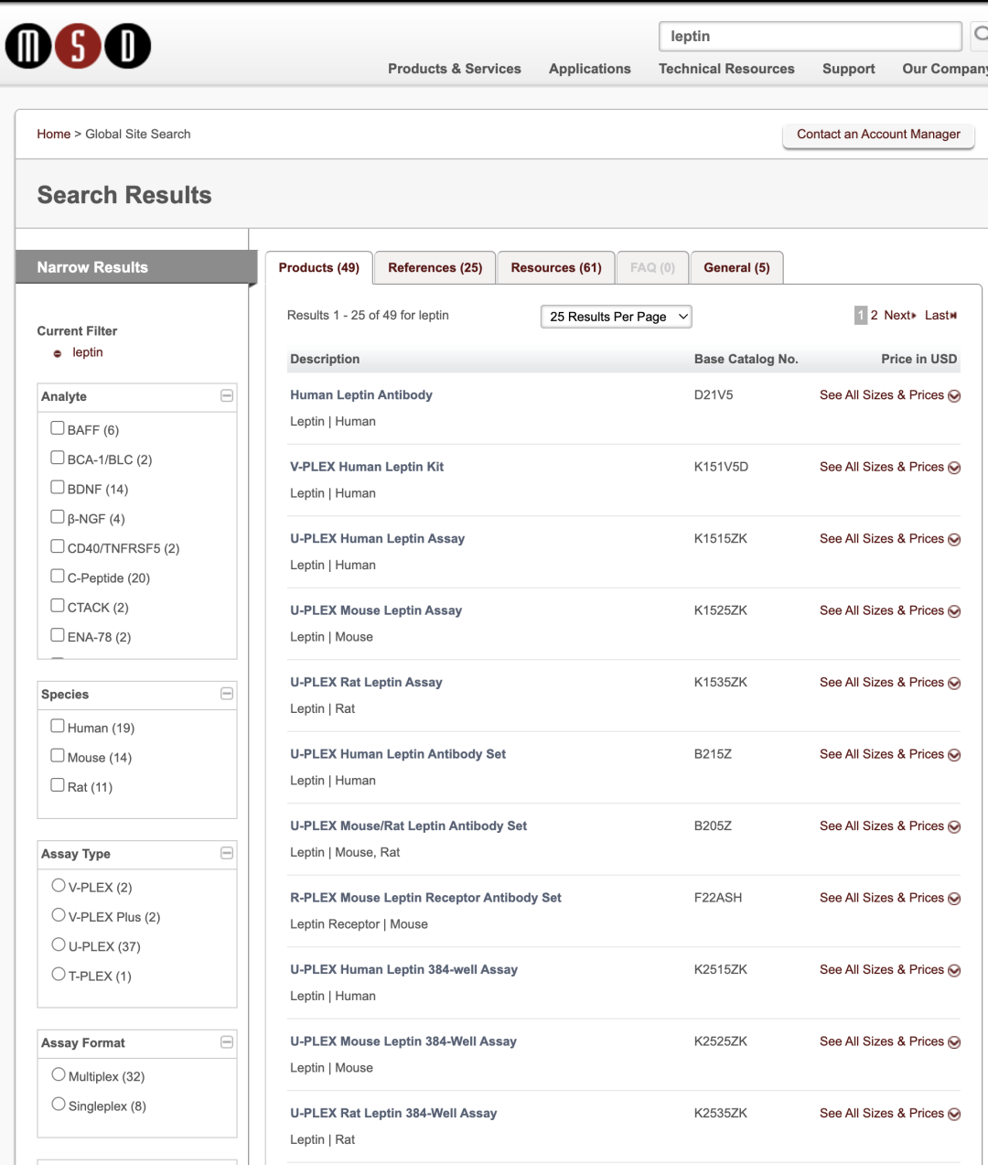Viewport: 988px width, 1165px height.
Task: Check the BDNF analyte checkbox
Action: (x=58, y=488)
